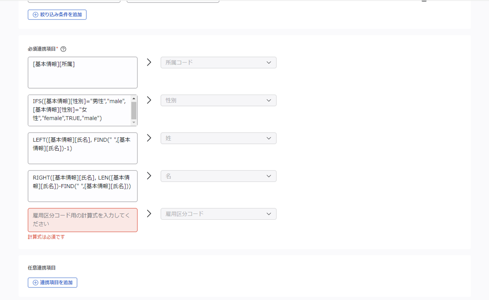Open help icon next to 必須連携項目
The image size is (489, 300).
click(63, 49)
